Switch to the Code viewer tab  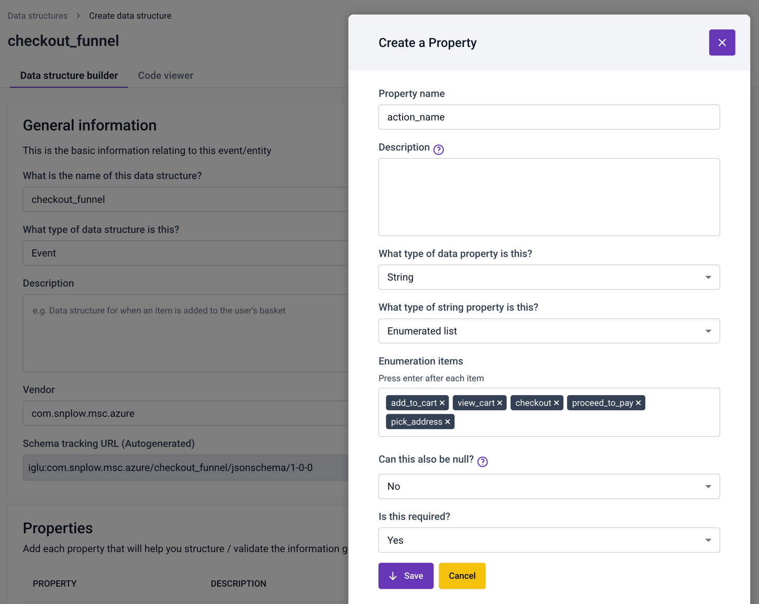(x=165, y=75)
